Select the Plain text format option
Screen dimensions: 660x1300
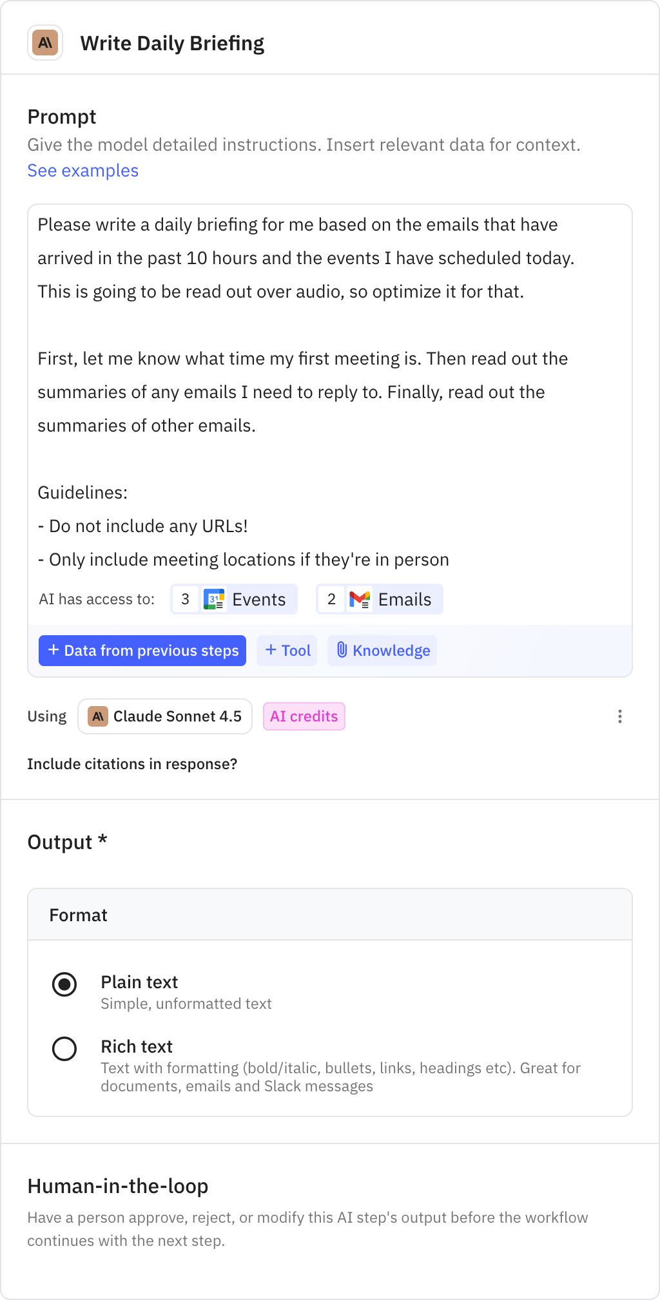click(64, 984)
